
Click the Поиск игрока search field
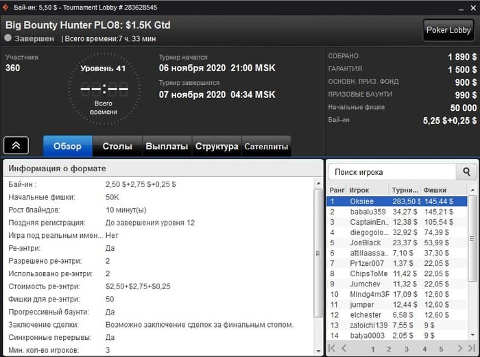point(392,172)
